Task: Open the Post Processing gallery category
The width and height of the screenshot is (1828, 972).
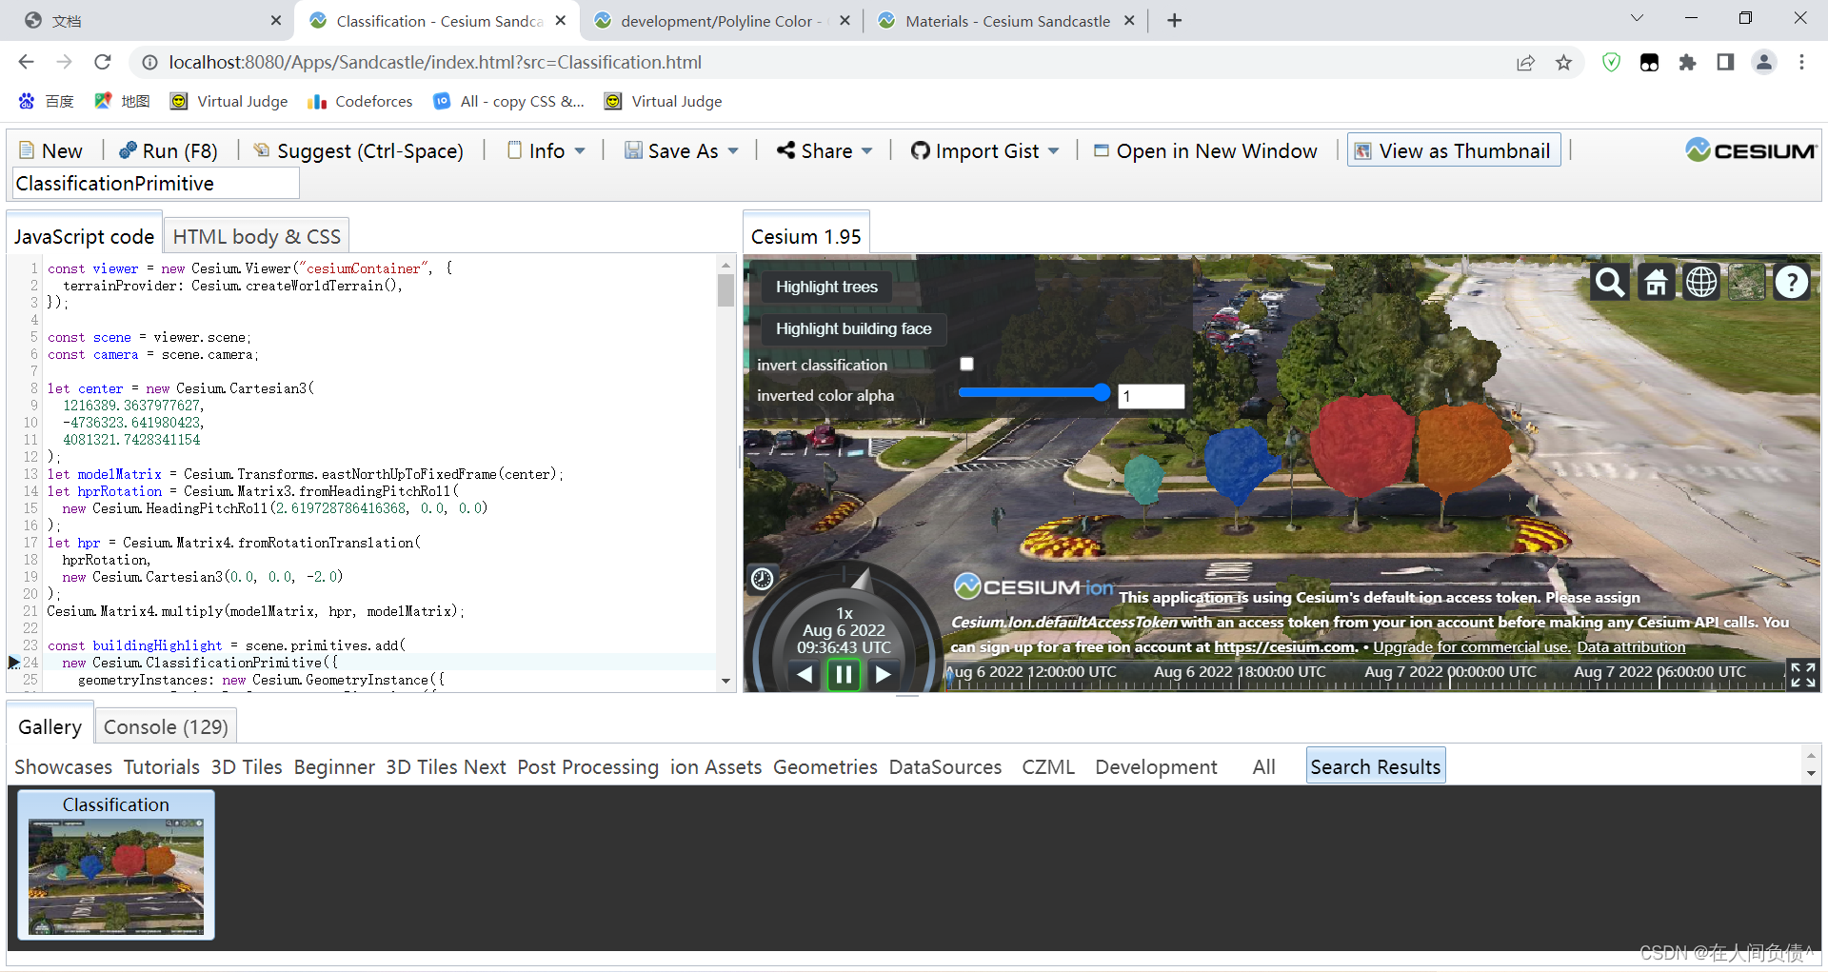Action: pos(587,766)
